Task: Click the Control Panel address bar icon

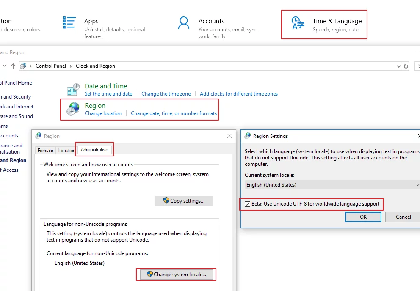Action: 23,66
